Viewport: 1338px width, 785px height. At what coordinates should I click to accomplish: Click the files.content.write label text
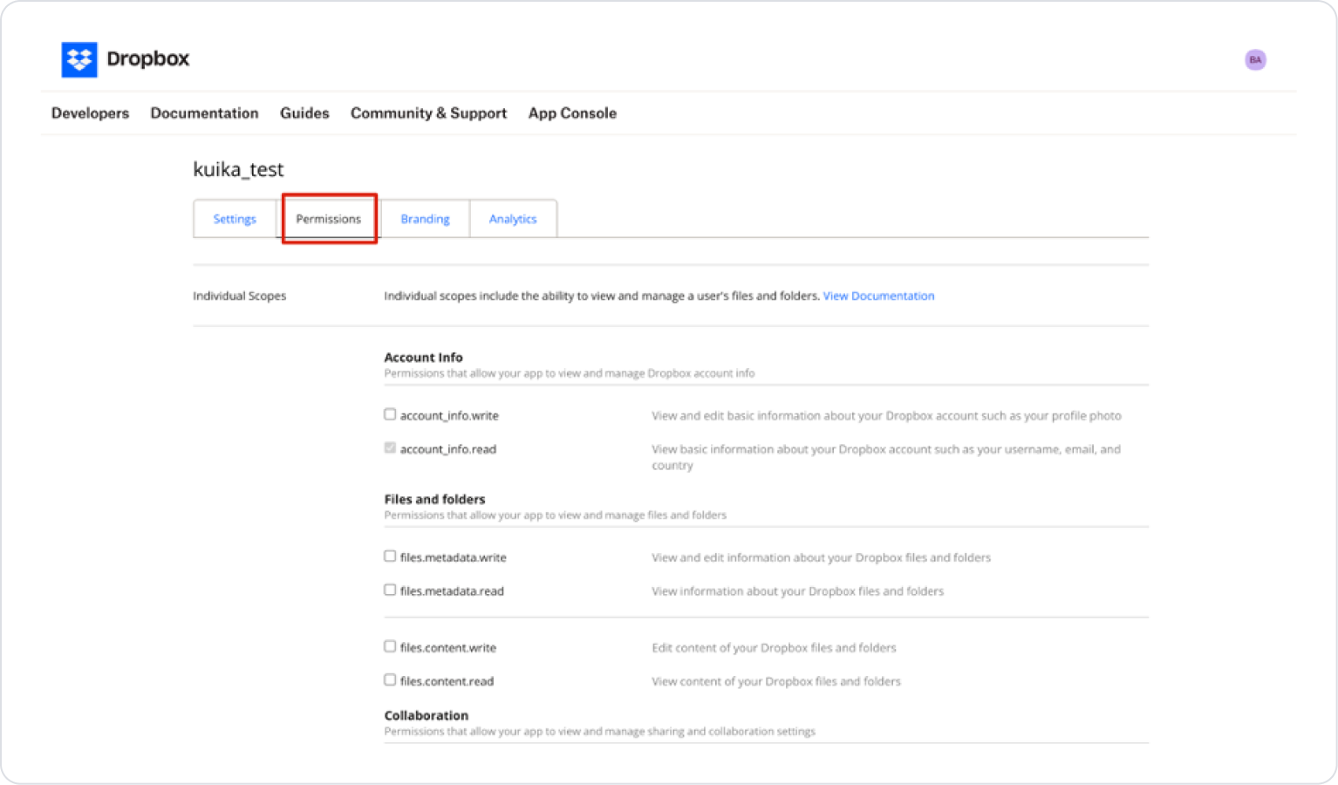pyautogui.click(x=447, y=648)
